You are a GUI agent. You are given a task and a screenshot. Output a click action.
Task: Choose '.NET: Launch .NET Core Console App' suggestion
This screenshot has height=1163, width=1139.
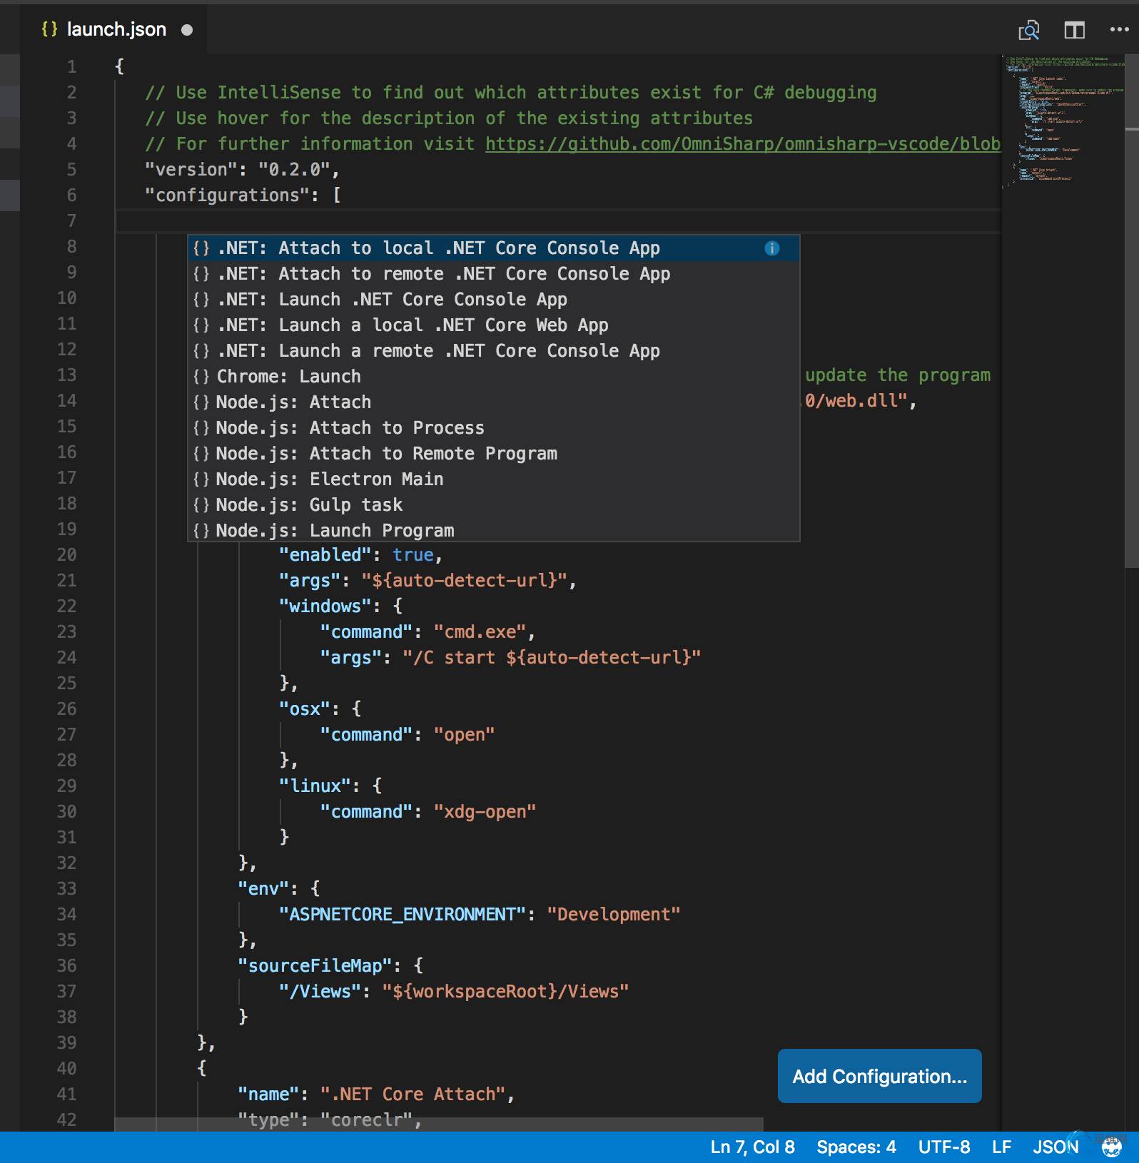[494, 300]
